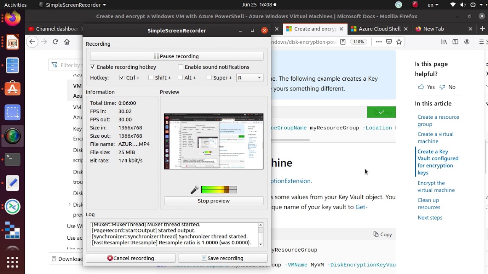Check the Shift + hotkey modifier
This screenshot has width=488, height=274.
[151, 78]
